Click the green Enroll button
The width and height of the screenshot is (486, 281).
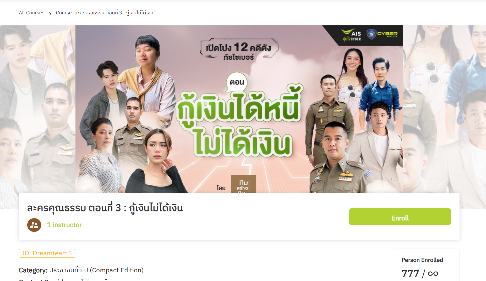[x=400, y=217]
